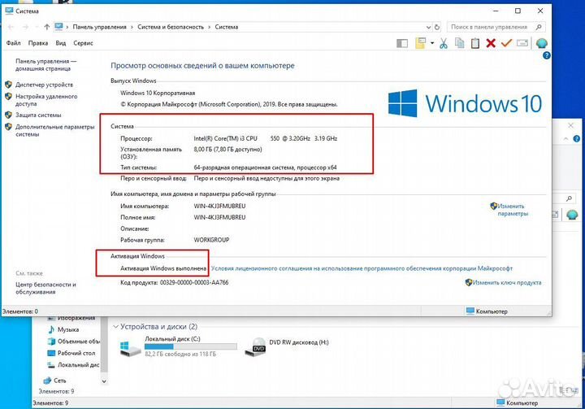Click search magnifier in background Explorer window
The image size is (585, 409).
pyautogui.click(x=569, y=198)
